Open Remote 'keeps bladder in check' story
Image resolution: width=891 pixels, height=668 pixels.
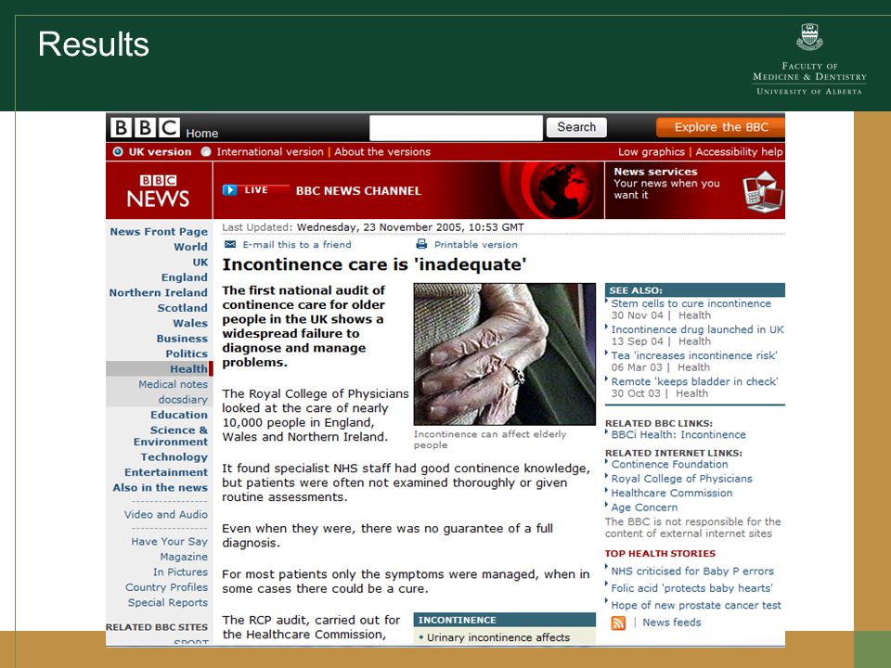(x=694, y=381)
